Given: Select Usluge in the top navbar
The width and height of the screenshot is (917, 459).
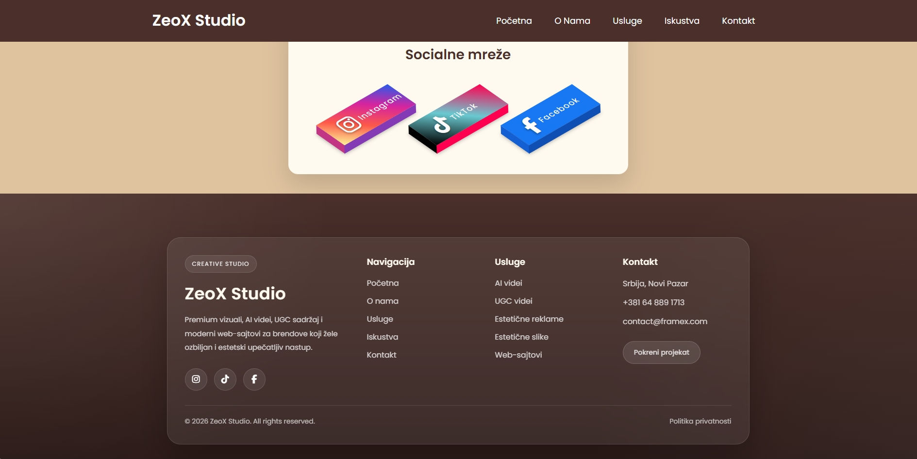Looking at the screenshot, I should pos(627,21).
